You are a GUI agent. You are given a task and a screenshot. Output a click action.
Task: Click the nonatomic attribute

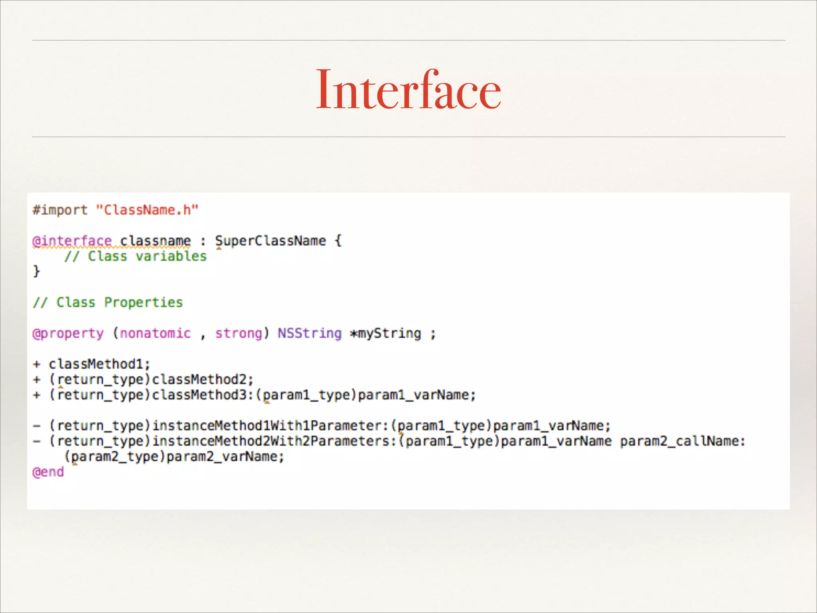(156, 333)
